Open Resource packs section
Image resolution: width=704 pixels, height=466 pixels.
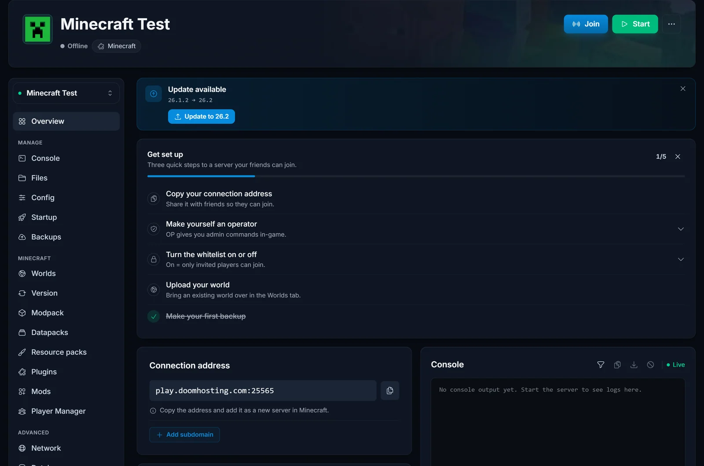coord(66,352)
